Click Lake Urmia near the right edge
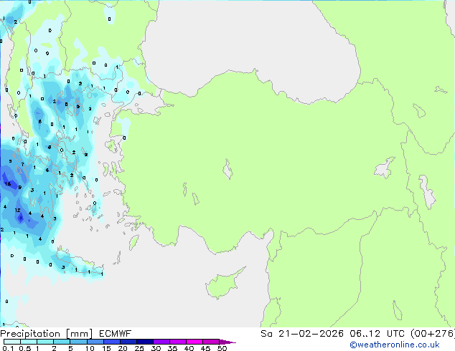The height and width of the screenshot is (351, 455). (428, 191)
